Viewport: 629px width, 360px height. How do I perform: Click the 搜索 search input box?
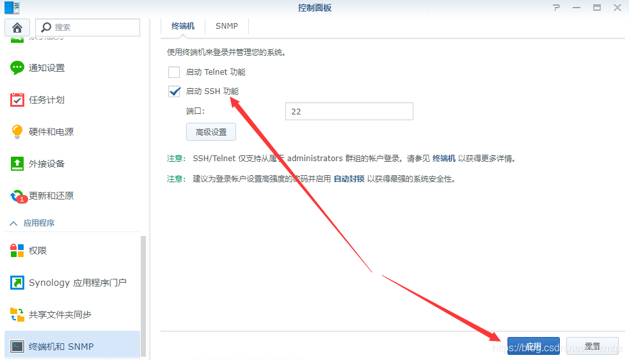(88, 27)
